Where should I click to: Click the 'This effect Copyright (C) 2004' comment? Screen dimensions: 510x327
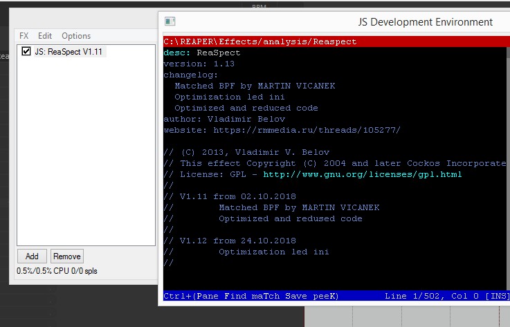pos(335,163)
